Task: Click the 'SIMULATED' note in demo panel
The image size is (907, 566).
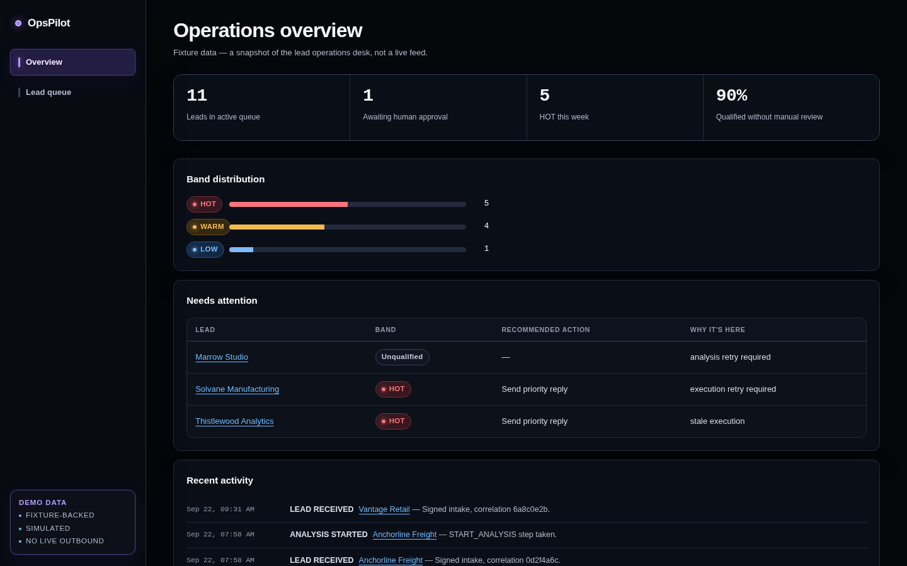Action: pos(48,529)
